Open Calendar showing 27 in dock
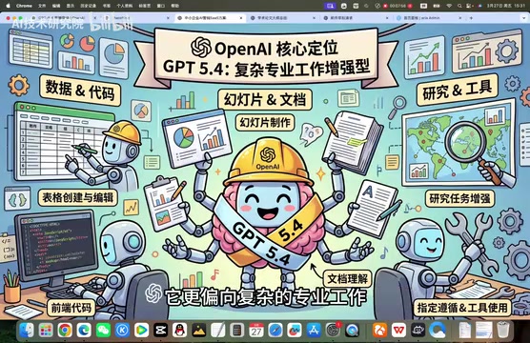Viewport: 530px width, 343px height. coord(256,330)
